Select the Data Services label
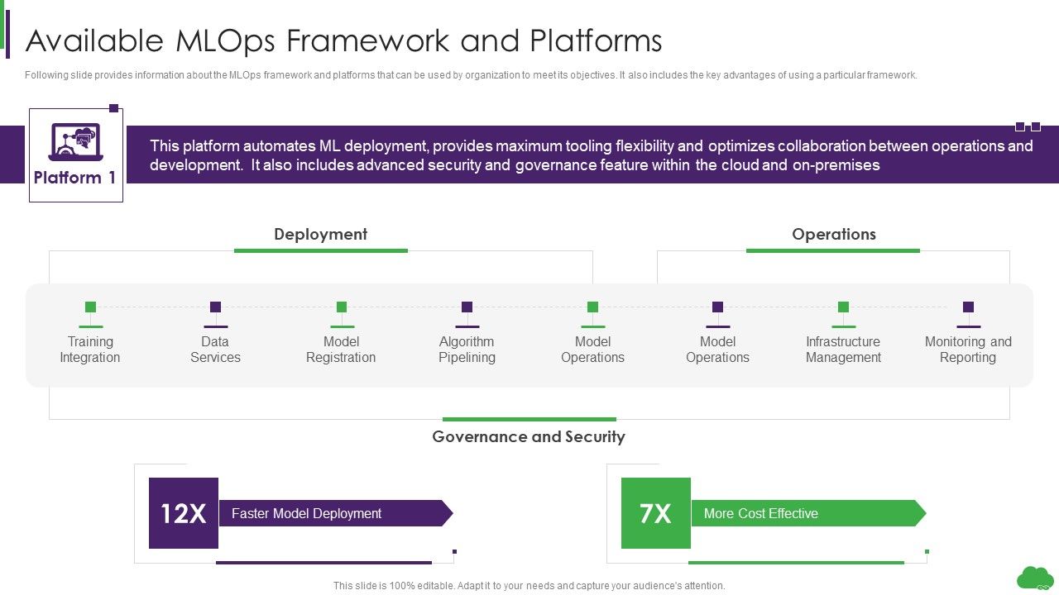Screen dimensions: 1059x595 tap(215, 350)
